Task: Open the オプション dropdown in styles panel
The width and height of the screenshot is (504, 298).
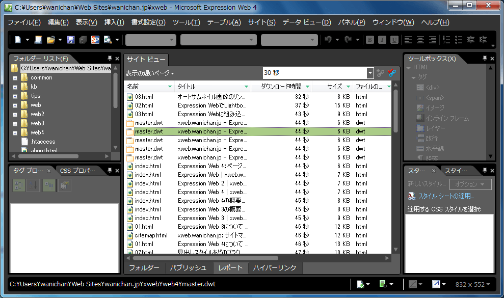Action: coord(470,184)
